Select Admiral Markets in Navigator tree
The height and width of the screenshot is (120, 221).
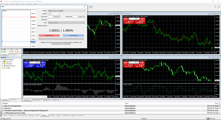coord(8,60)
